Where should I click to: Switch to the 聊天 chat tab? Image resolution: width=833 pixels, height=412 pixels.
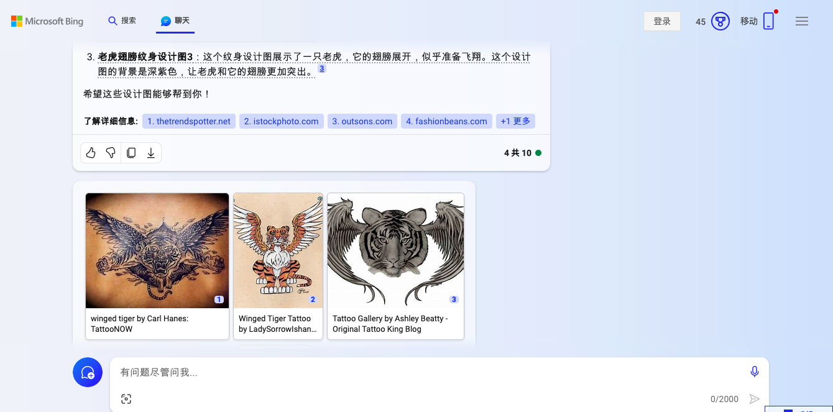175,21
